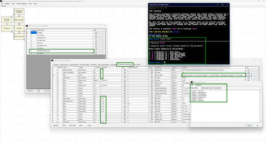Select The Cathedral Entrance room node
Screen dimensions: 266x144
[19, 12]
